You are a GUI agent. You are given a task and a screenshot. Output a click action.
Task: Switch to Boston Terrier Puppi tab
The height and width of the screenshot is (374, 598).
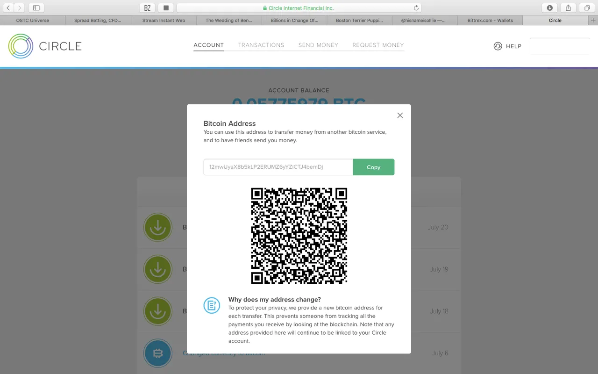[360, 21]
